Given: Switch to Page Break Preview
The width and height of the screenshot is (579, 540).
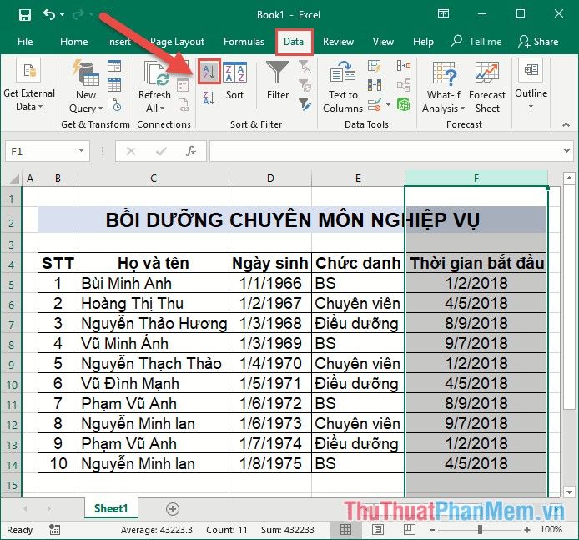Looking at the screenshot, I should click(x=409, y=530).
